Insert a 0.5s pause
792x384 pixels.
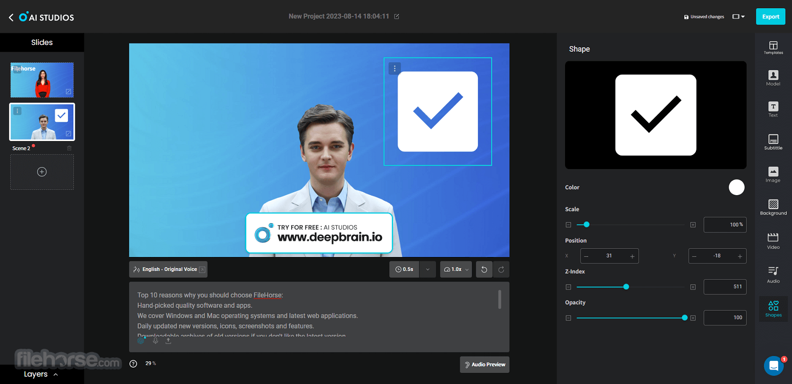click(405, 270)
